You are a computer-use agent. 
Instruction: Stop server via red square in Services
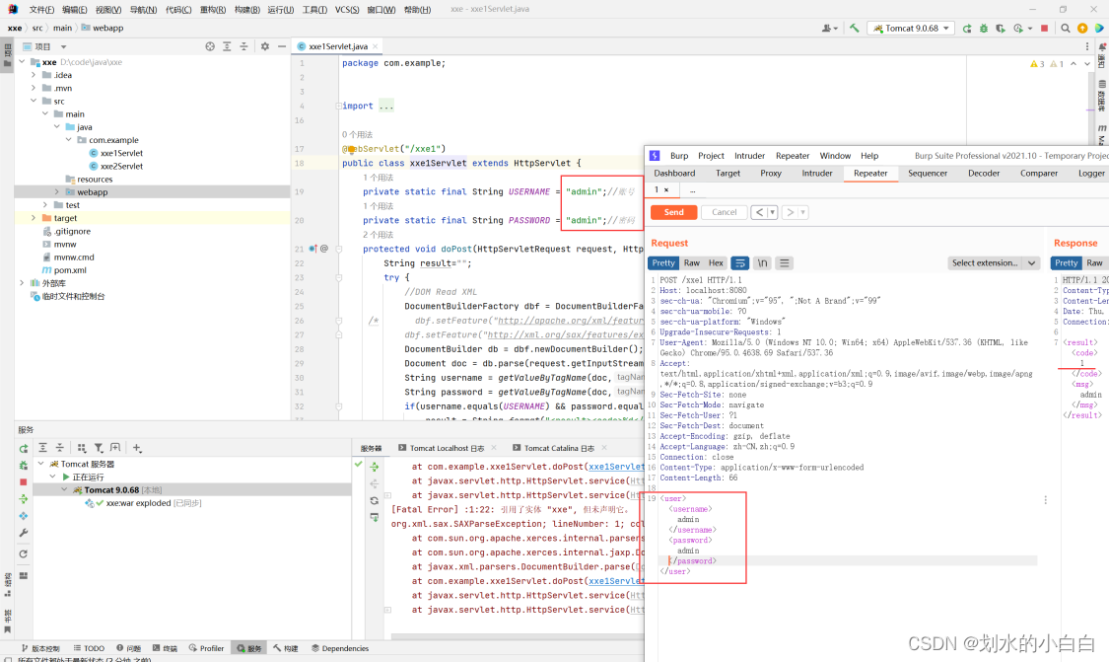[x=24, y=482]
